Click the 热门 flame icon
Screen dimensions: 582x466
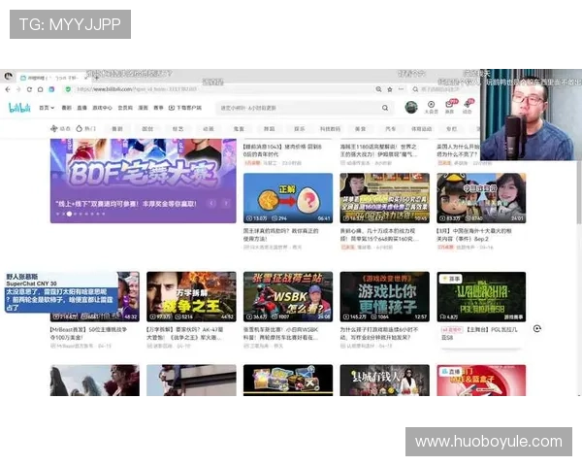80,128
